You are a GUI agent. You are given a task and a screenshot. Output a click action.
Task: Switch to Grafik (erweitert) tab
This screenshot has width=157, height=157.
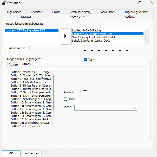tap(81, 12)
